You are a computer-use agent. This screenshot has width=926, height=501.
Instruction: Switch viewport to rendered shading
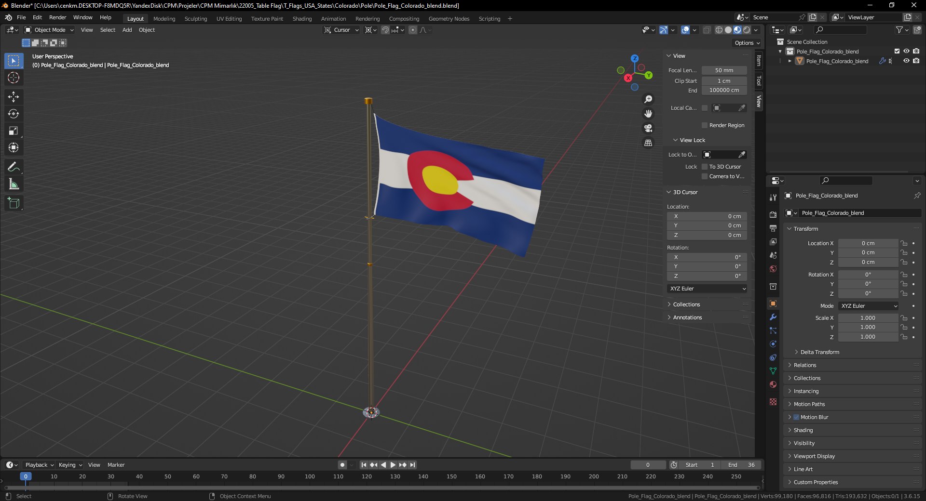(x=747, y=30)
